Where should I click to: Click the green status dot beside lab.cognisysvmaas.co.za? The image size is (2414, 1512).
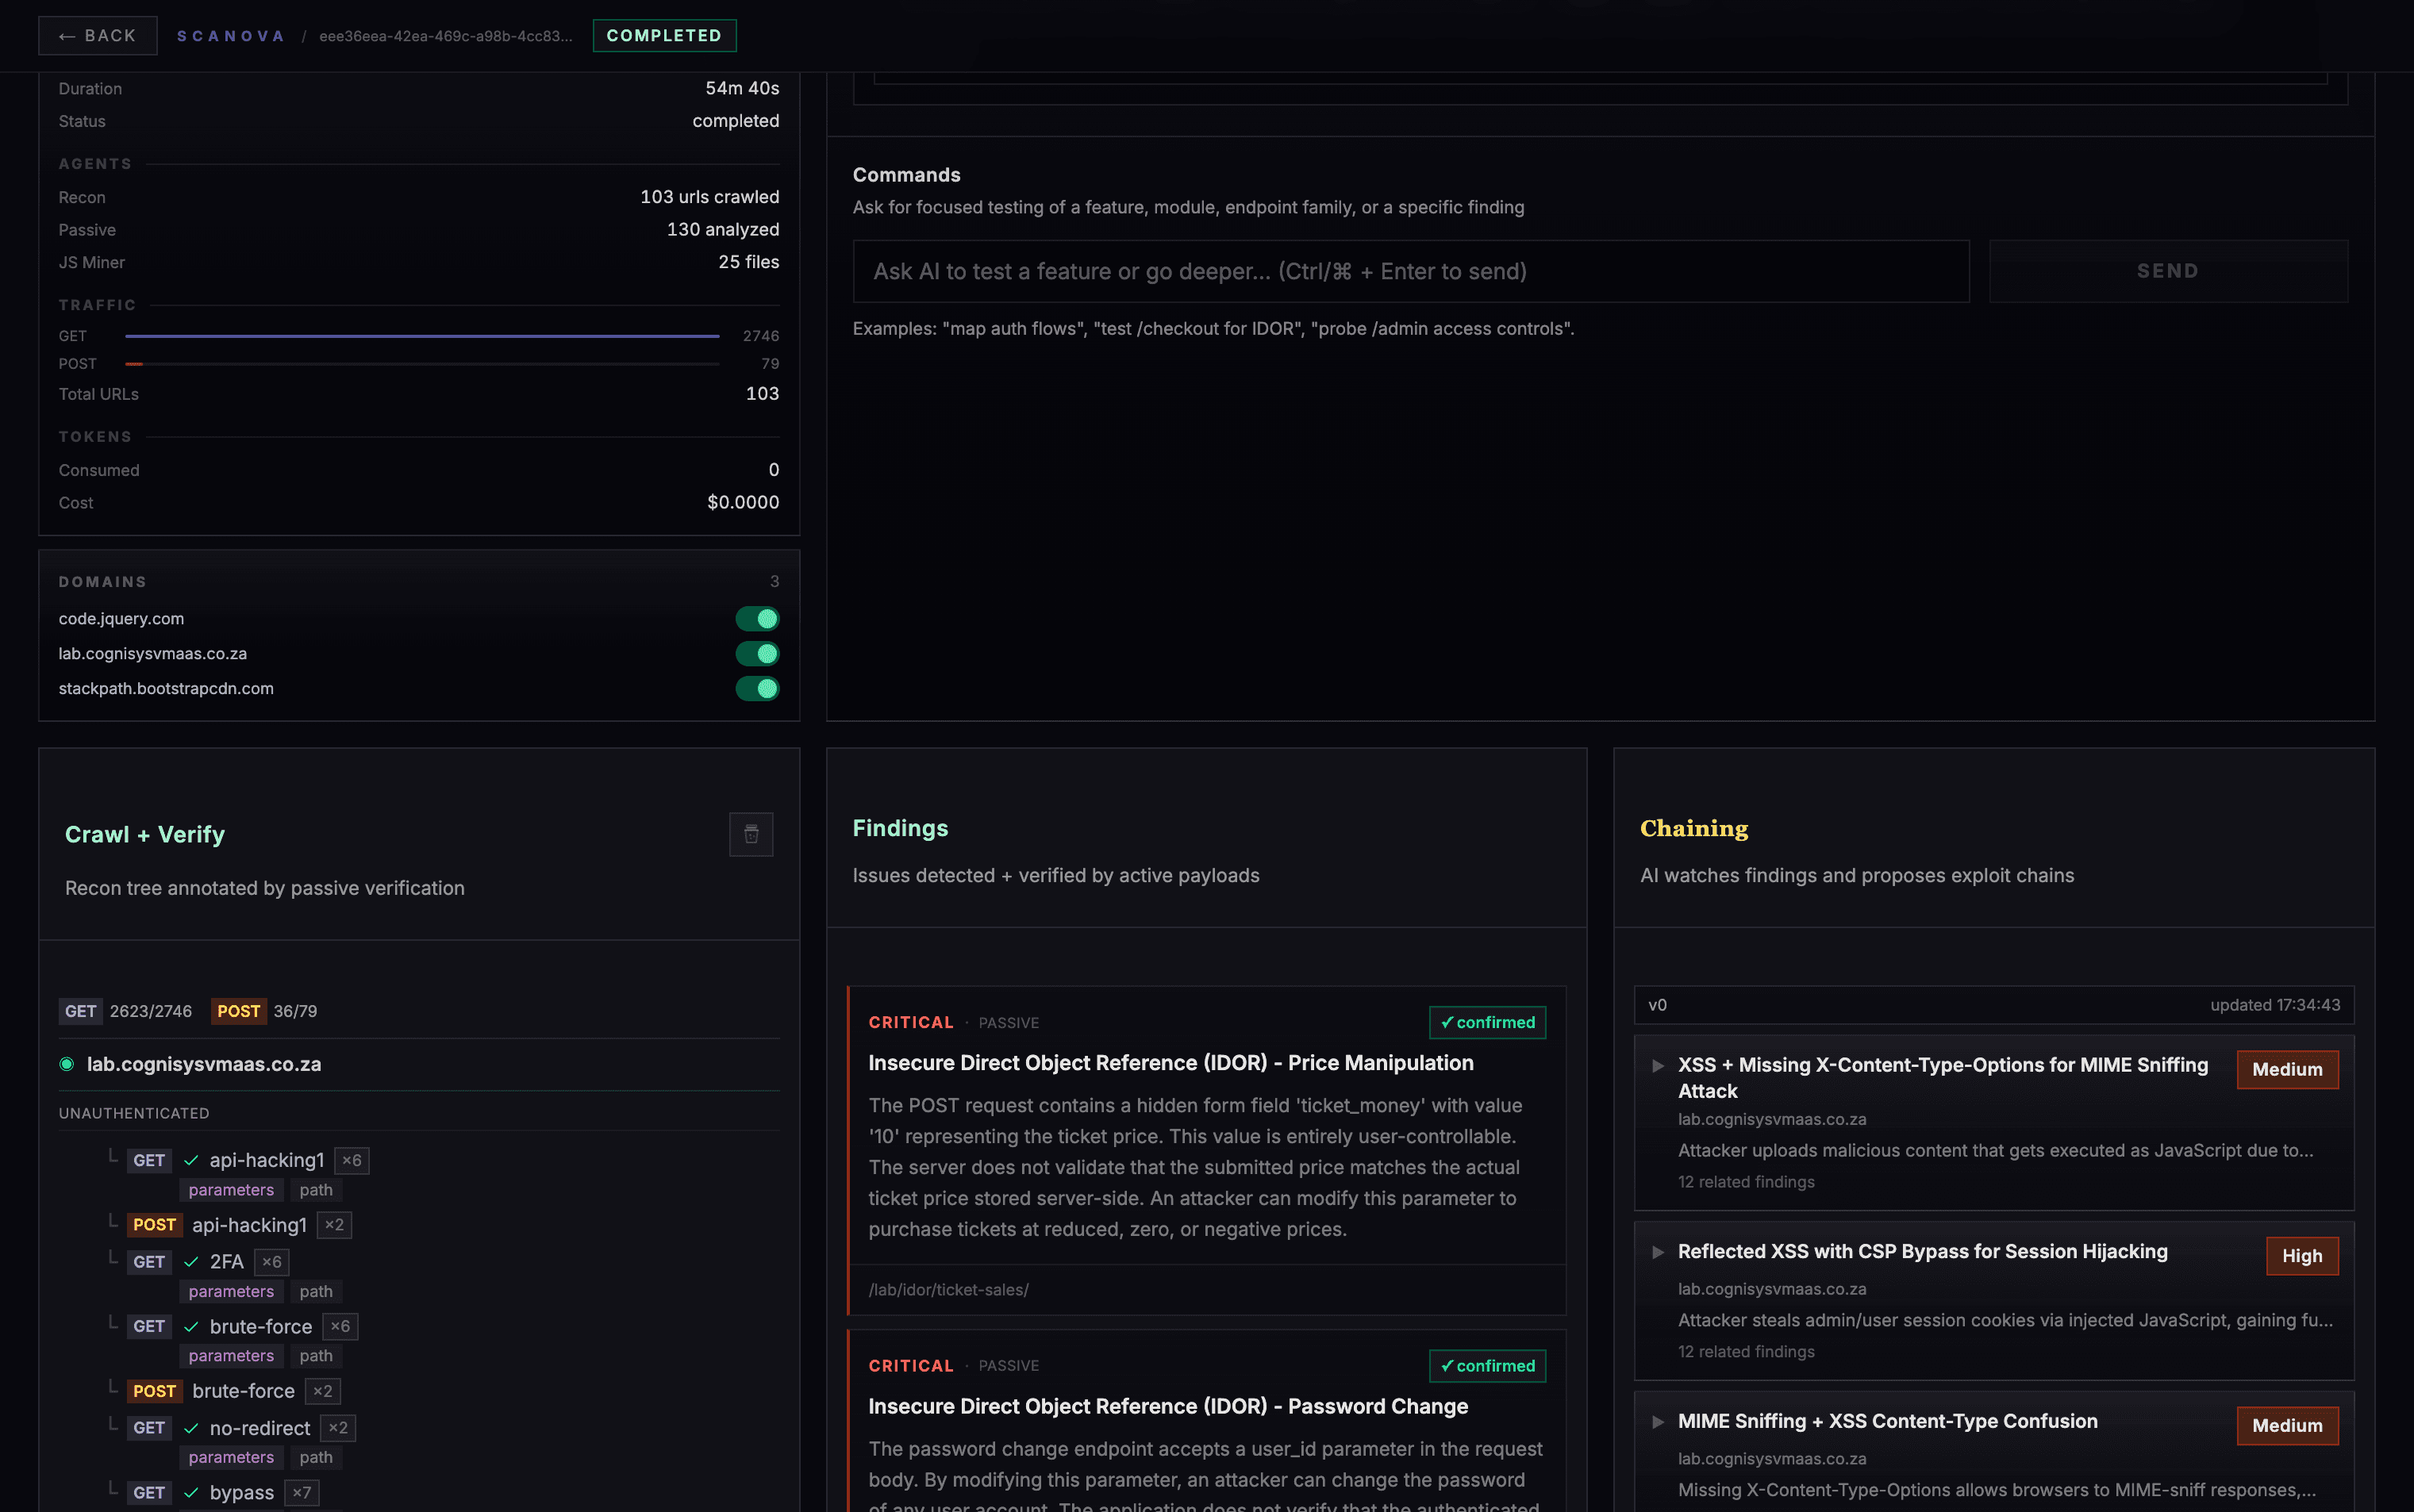[x=67, y=1064]
